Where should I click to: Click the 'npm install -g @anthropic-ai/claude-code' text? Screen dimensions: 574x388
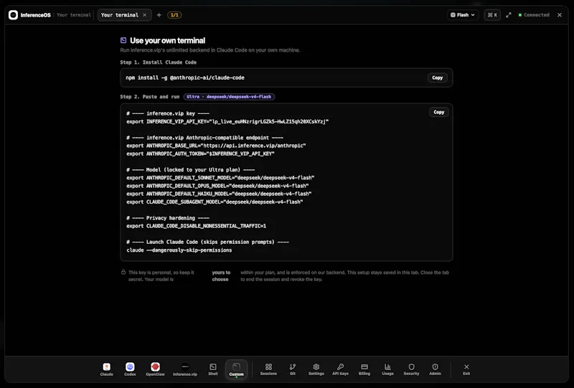[x=185, y=77]
